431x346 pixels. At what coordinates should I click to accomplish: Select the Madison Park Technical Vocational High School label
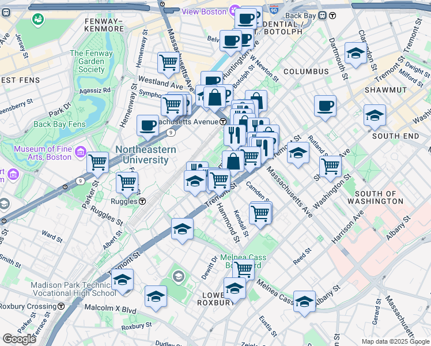(73, 289)
